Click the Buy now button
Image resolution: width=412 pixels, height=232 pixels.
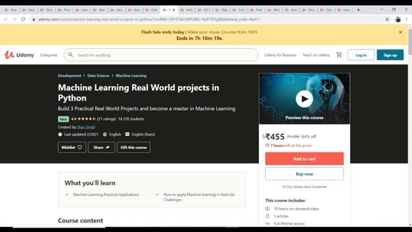pos(304,174)
